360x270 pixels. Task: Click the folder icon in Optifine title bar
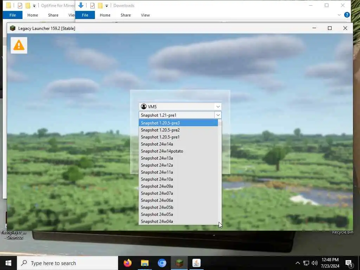8,6
